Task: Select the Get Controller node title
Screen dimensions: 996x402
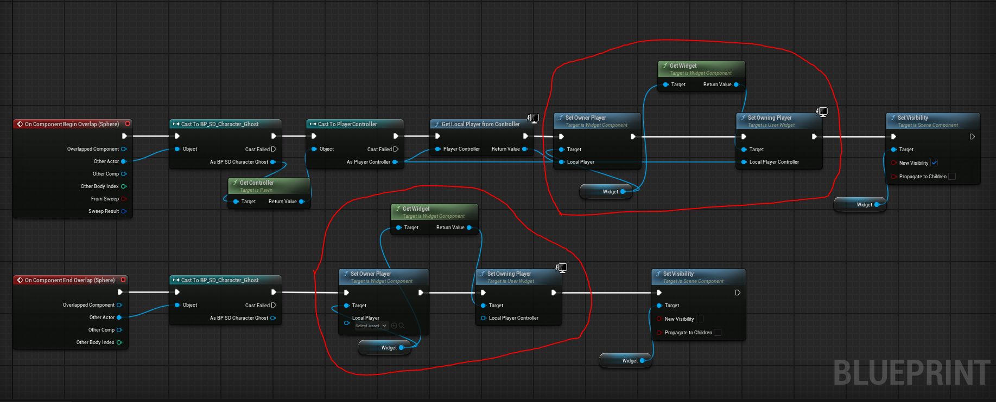Action: click(x=257, y=183)
